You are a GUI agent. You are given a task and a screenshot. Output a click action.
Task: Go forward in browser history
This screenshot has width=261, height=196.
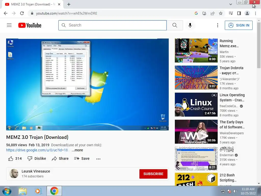coord(14,13)
